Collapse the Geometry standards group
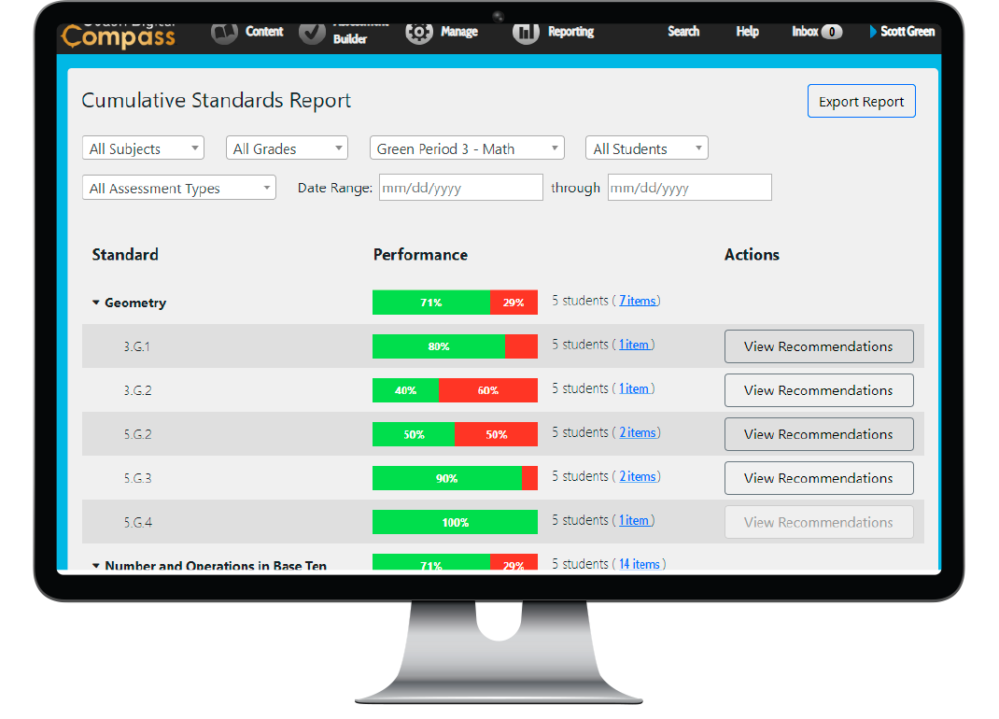Screen dimensions: 999x719 [x=95, y=303]
